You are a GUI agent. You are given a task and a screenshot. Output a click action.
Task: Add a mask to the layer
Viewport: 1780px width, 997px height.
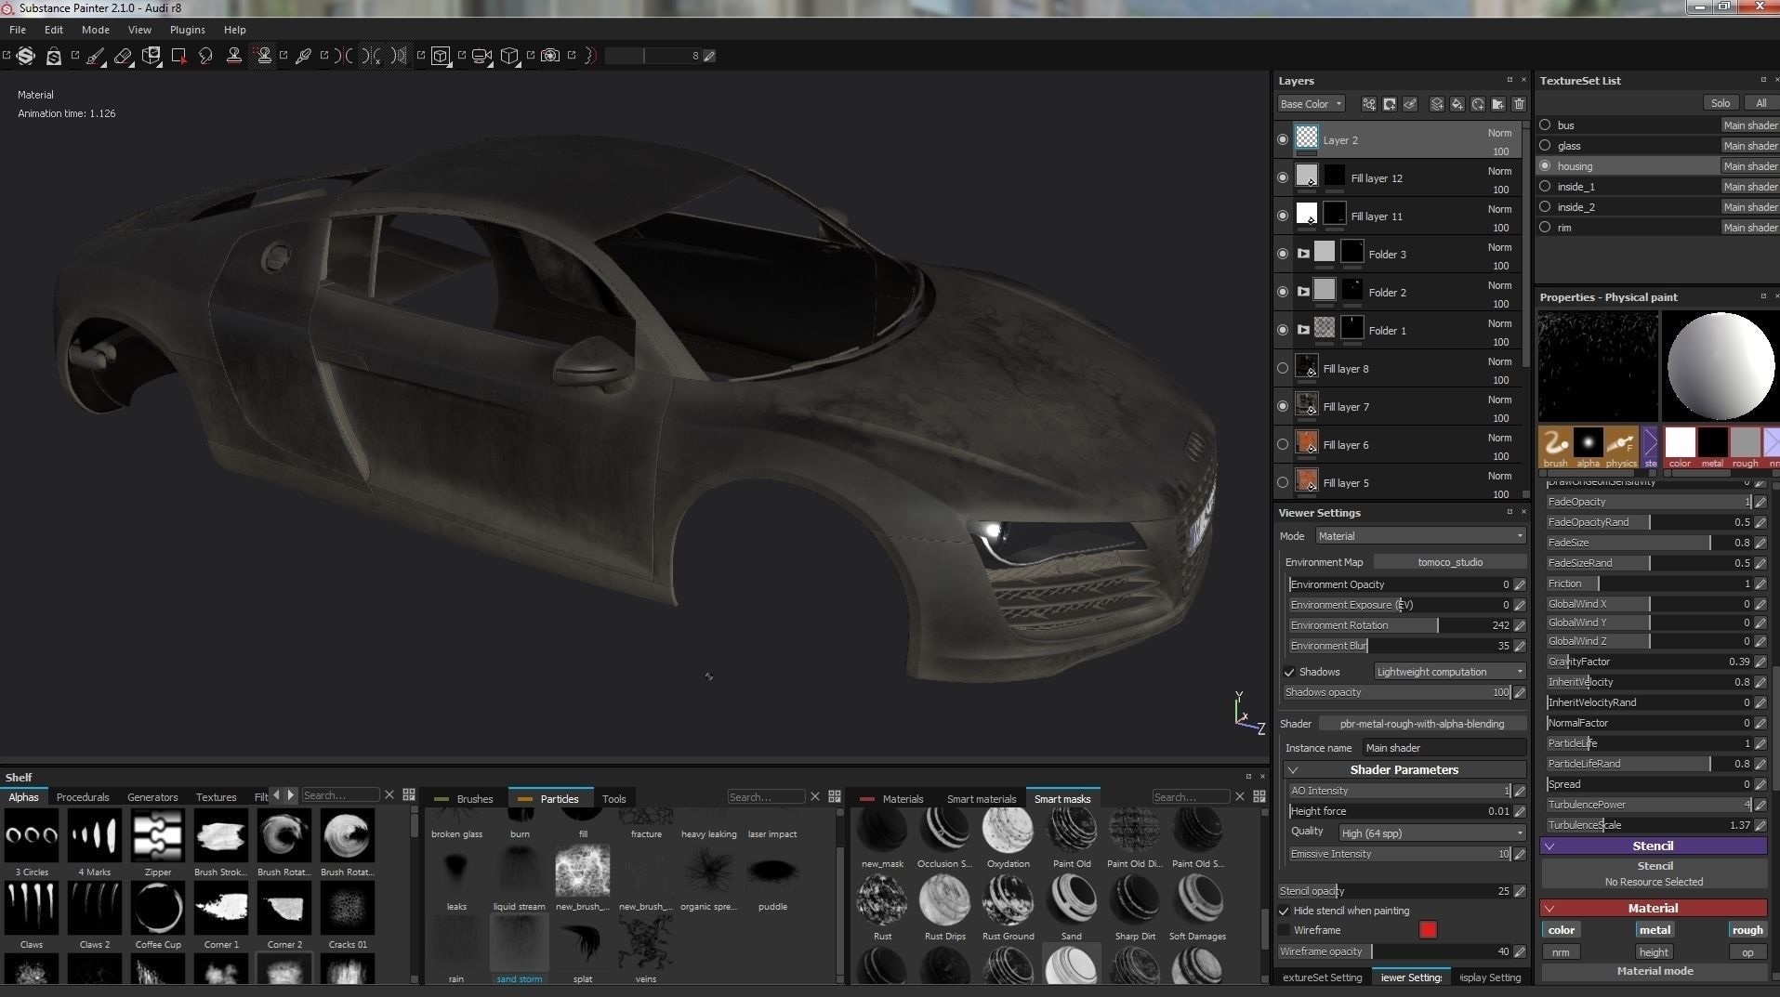tap(1390, 104)
